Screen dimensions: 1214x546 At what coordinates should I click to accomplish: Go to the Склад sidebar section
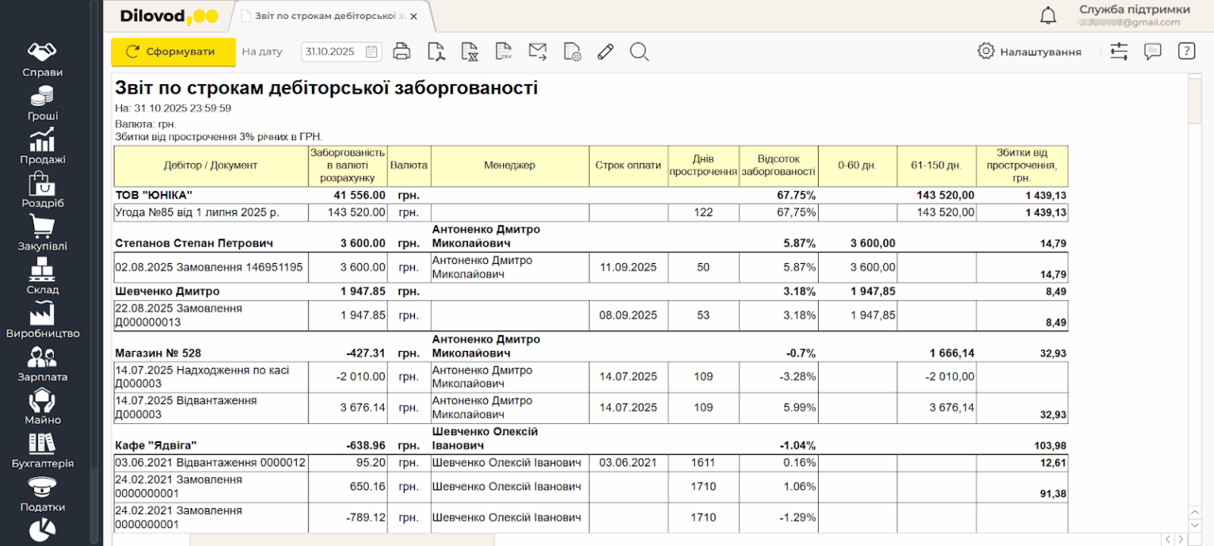click(x=42, y=277)
